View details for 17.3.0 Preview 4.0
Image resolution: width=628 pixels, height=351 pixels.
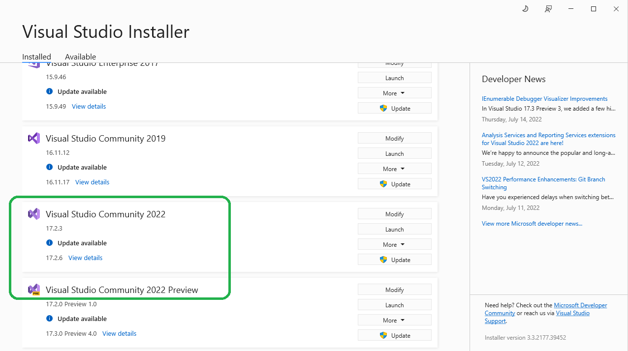click(x=119, y=333)
